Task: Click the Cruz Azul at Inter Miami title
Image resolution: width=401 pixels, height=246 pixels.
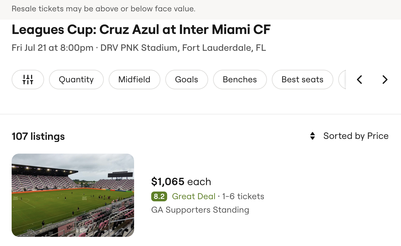Action: tap(141, 30)
